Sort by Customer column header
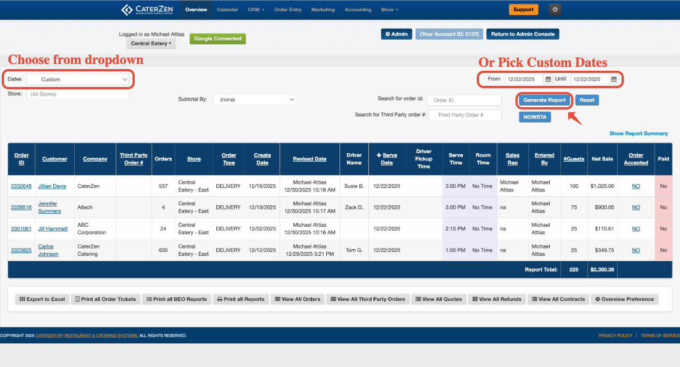The width and height of the screenshot is (680, 367). click(54, 159)
